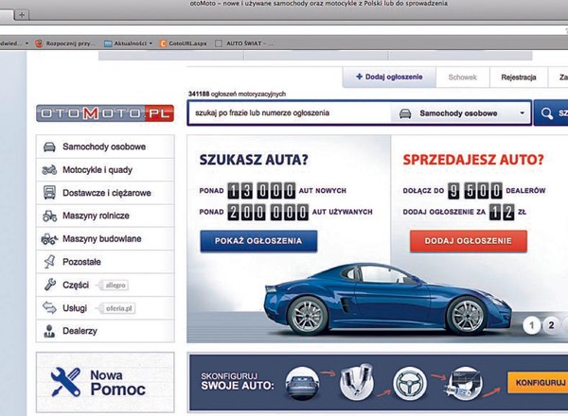
Task: Click the Aktualności bookmark folder icon
Action: coord(108,43)
